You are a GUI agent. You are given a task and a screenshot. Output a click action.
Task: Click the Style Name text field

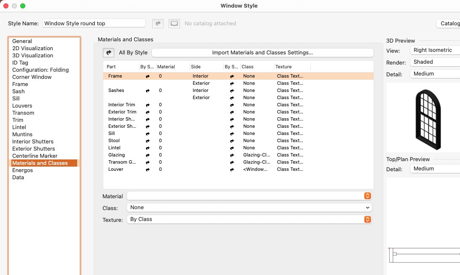[x=94, y=24]
